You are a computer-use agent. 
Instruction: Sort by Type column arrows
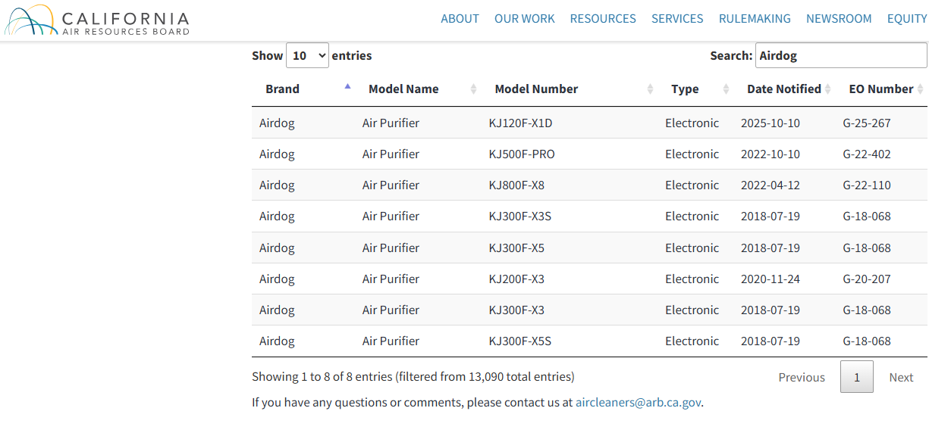[726, 89]
